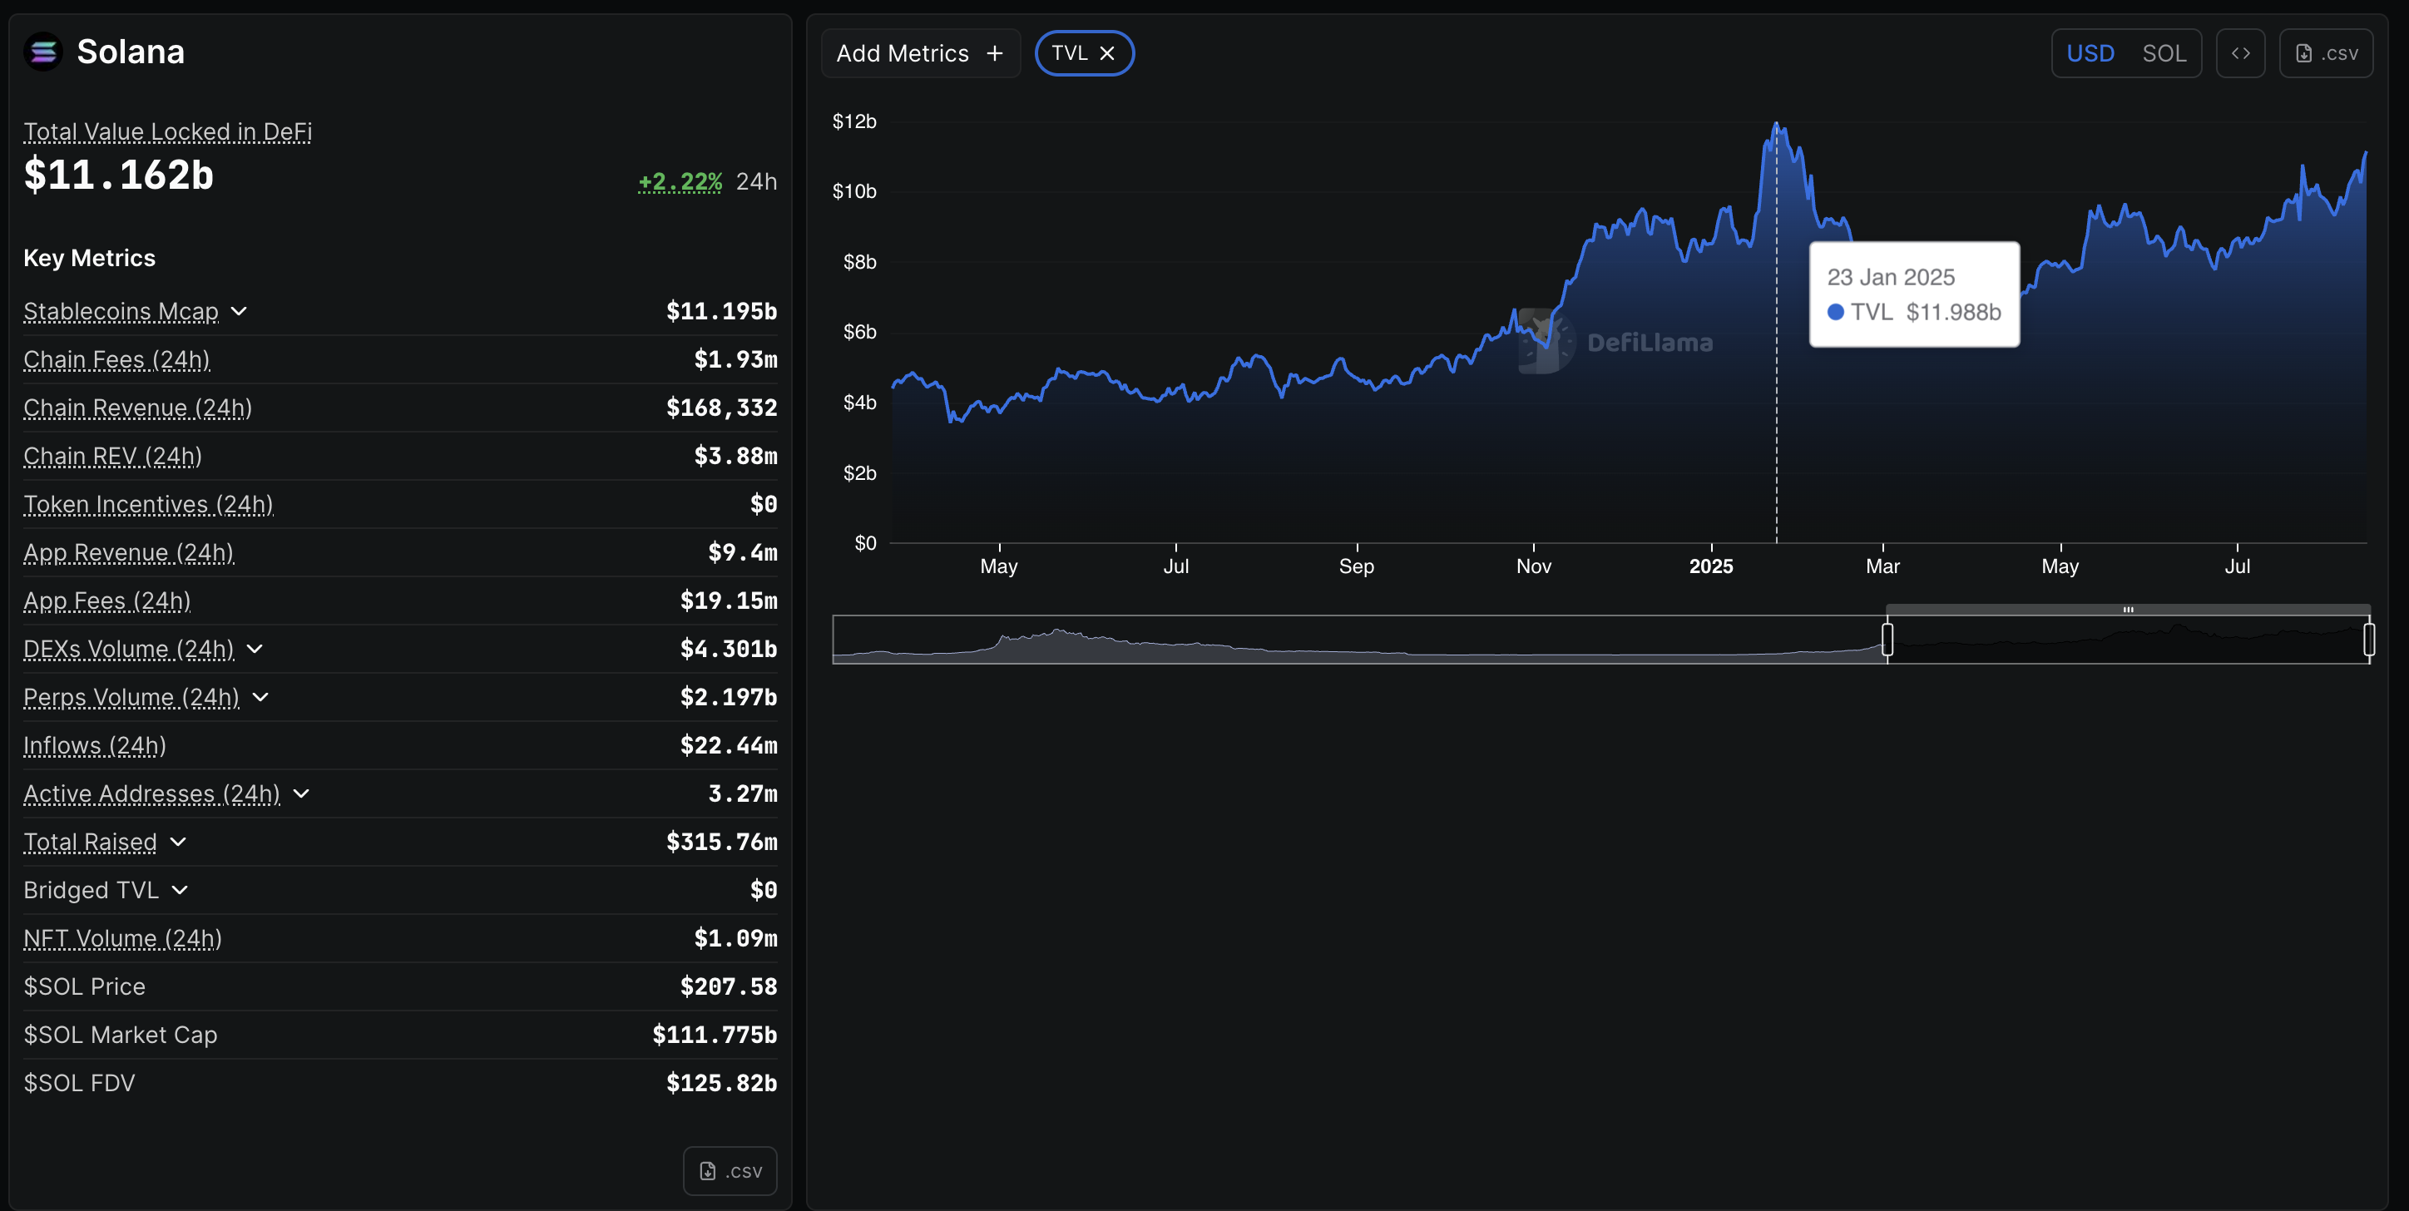Remove the TVL metric with its X icon
Image resolution: width=2409 pixels, height=1211 pixels.
tap(1108, 52)
